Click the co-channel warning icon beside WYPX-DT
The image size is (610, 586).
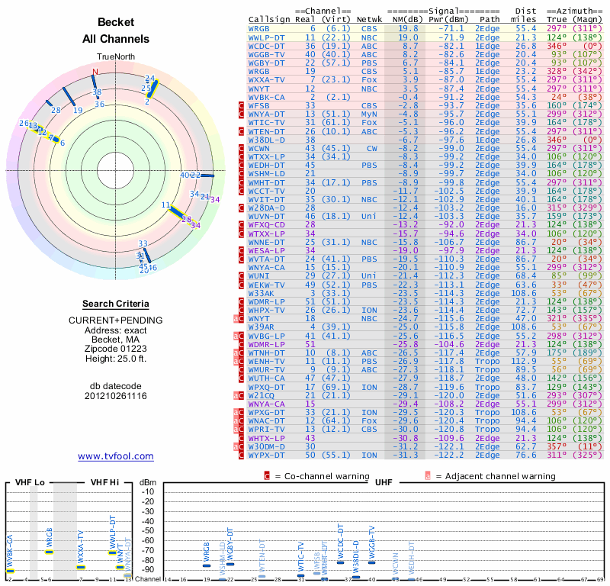coord(242,456)
